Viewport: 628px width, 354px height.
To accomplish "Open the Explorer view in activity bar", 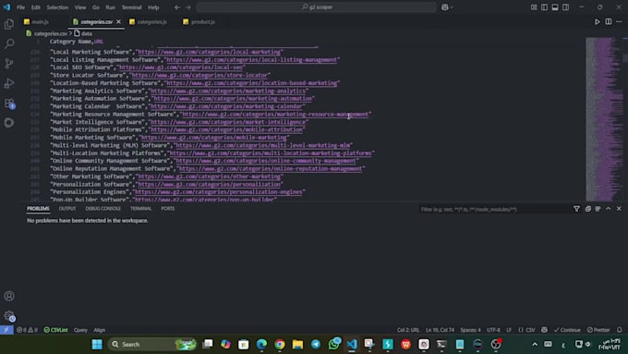I will [x=9, y=24].
